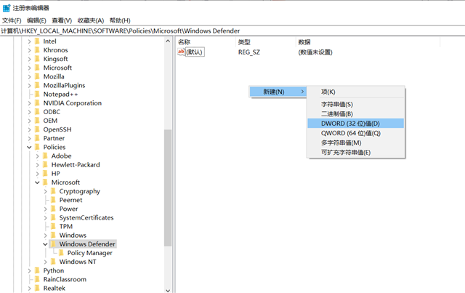Collapse the Policies tree node
Viewport: 465px width, 293px height.
click(x=29, y=147)
